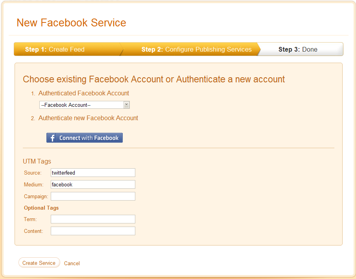This screenshot has width=356, height=279.
Task: Click the 'Authenticated Facebook Account' label
Action: pyautogui.click(x=83, y=93)
